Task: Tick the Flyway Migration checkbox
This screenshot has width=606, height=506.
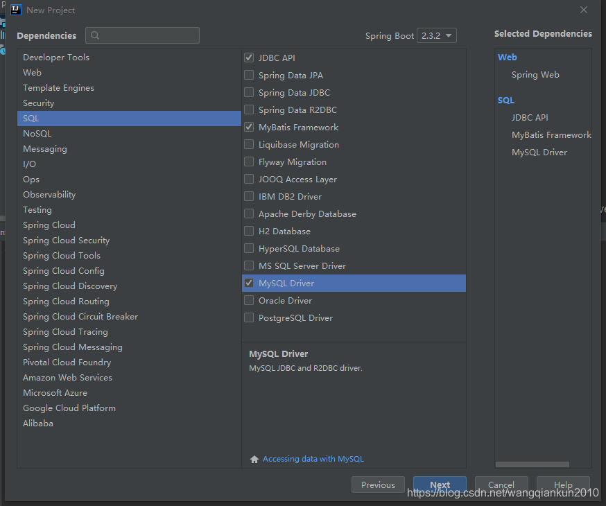Action: click(249, 162)
